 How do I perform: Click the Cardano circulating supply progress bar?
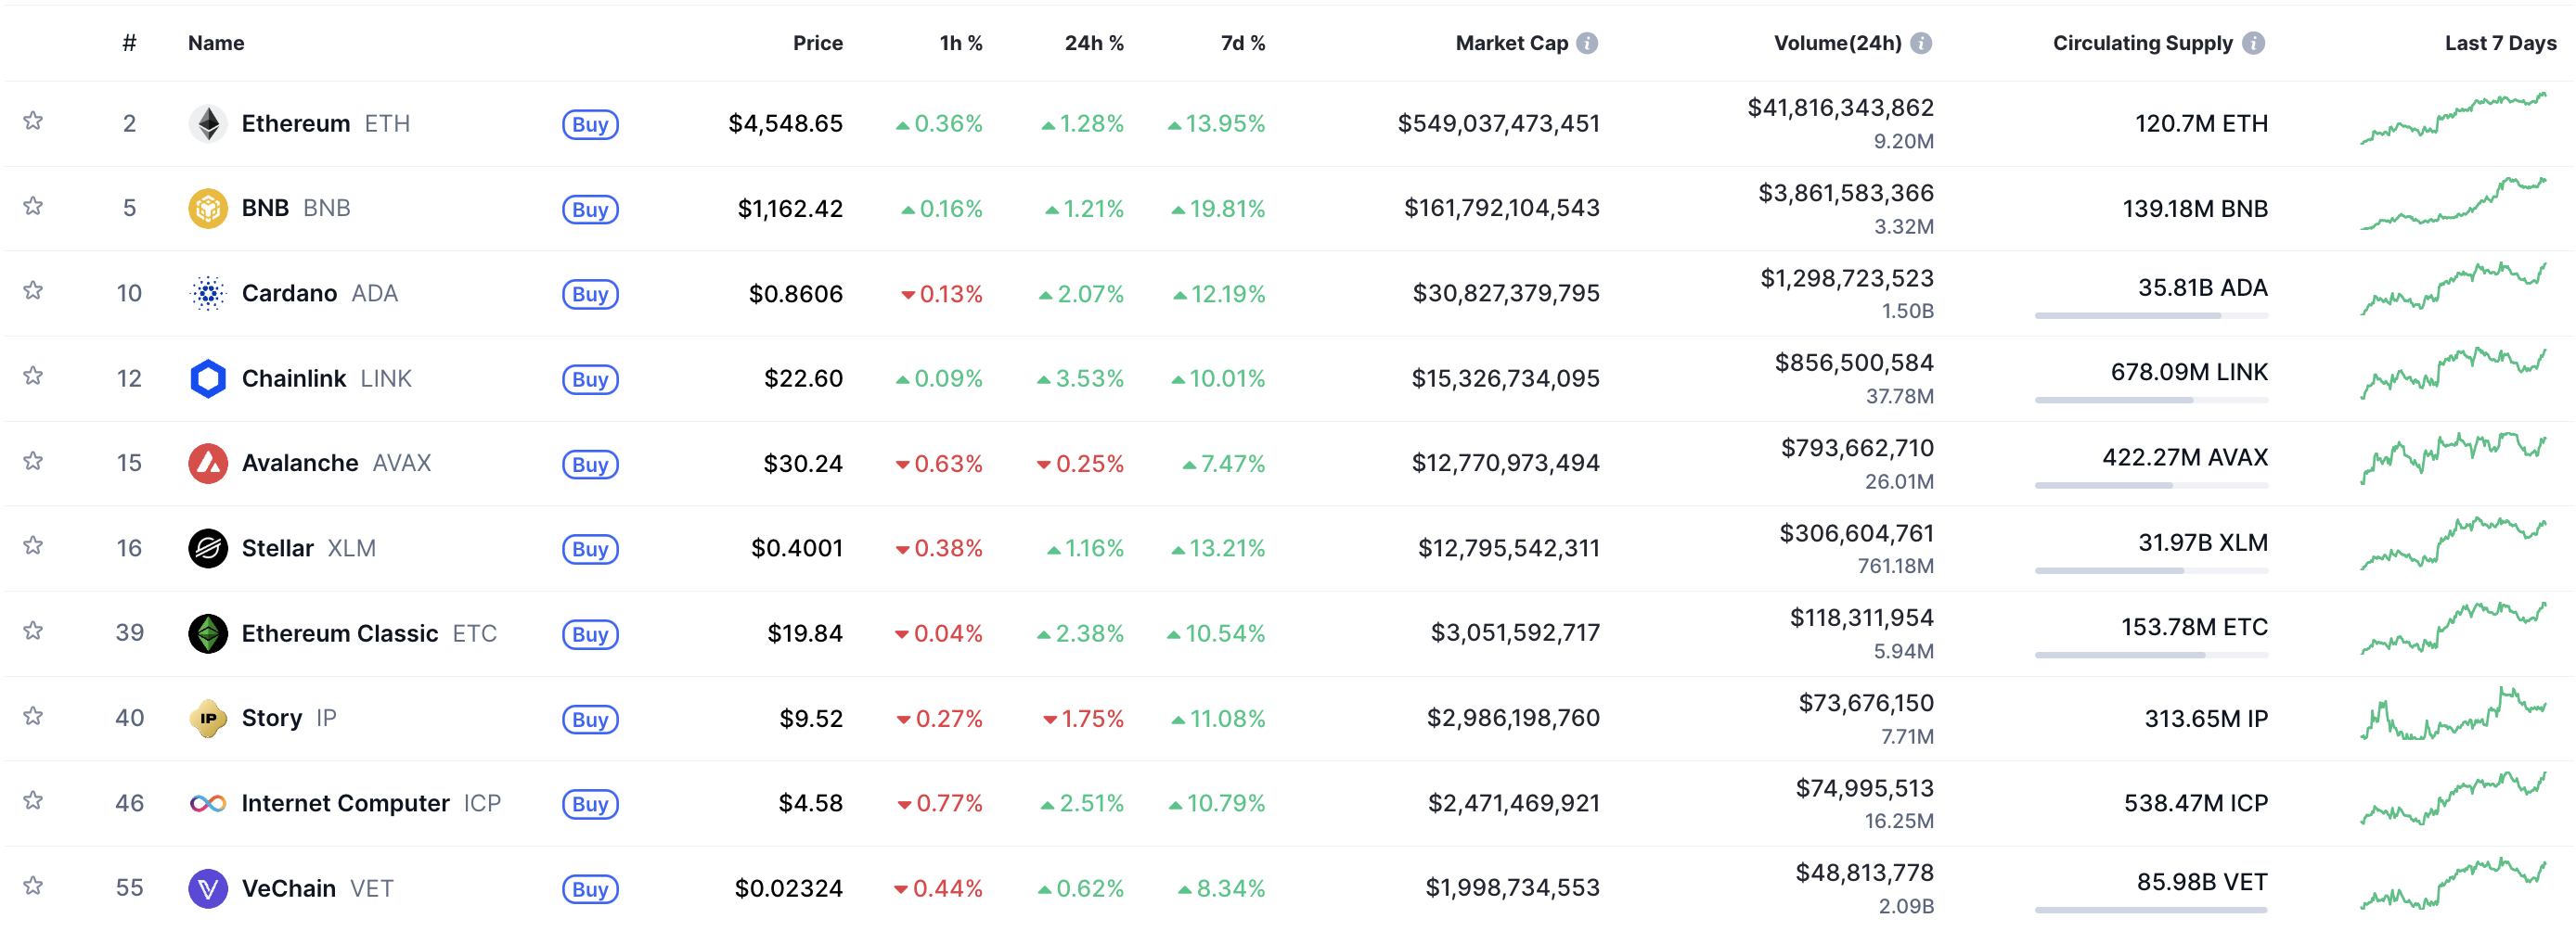point(2150,315)
